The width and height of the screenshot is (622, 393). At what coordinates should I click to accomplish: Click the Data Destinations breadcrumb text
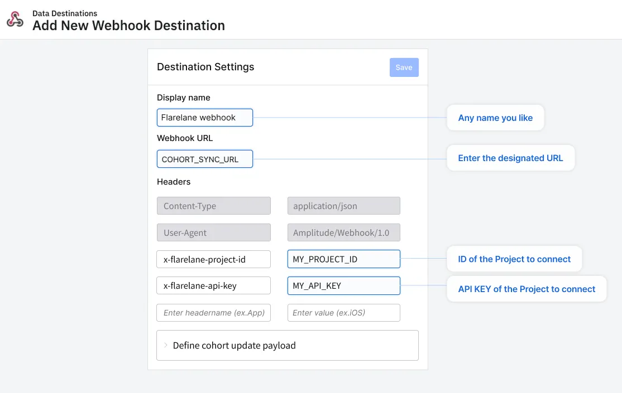point(65,13)
